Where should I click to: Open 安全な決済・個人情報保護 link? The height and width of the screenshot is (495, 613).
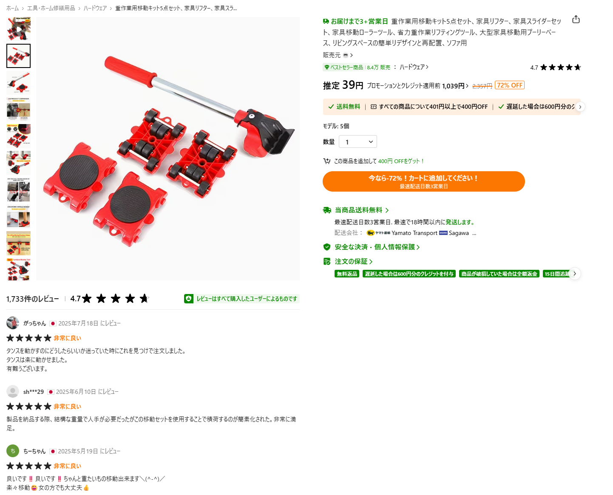pyautogui.click(x=377, y=247)
